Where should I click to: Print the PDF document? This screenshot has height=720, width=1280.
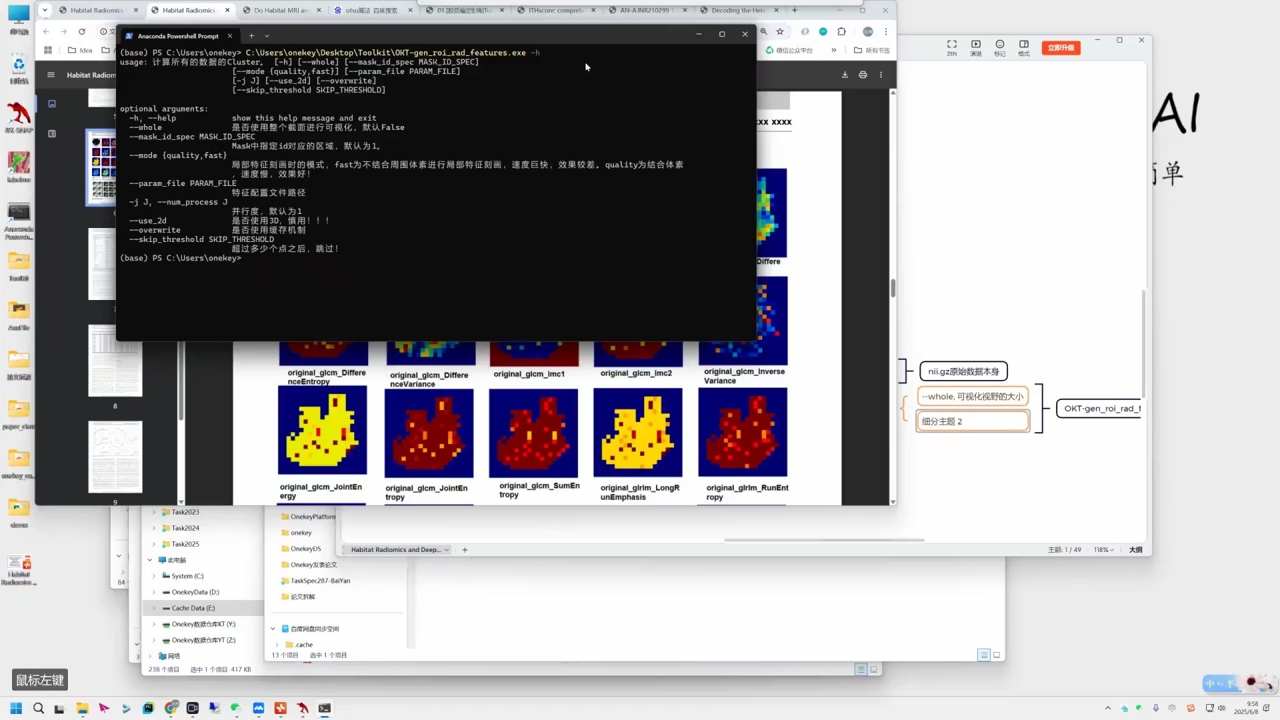tap(863, 75)
